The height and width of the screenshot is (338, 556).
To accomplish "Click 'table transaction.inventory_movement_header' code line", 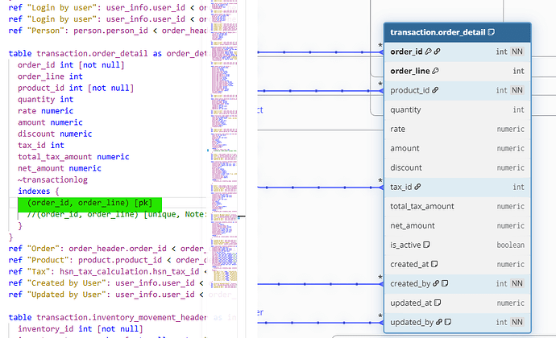I will pyautogui.click(x=107, y=317).
